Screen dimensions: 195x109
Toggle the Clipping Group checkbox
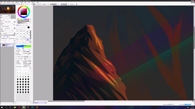pyautogui.click(x=4, y=38)
